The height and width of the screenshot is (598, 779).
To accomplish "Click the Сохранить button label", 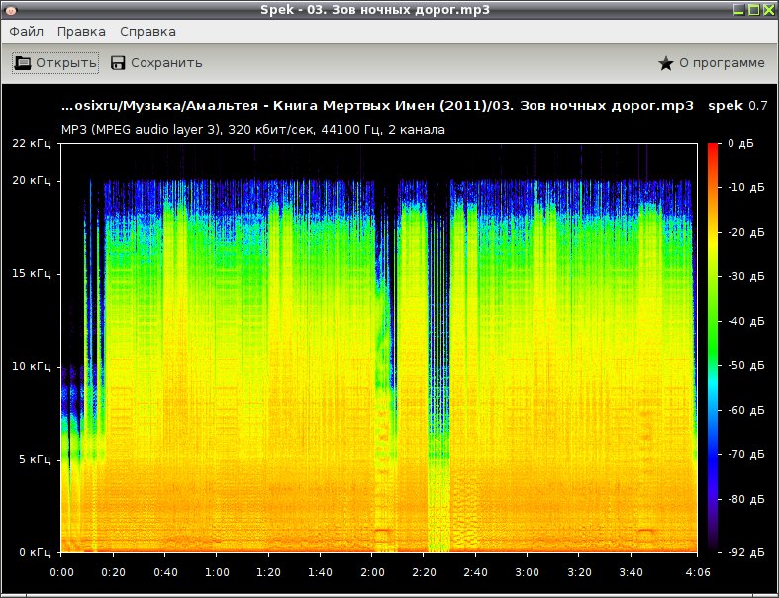I will [x=166, y=63].
